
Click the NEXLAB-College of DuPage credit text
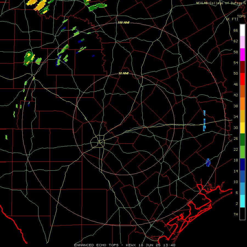click(221, 3)
